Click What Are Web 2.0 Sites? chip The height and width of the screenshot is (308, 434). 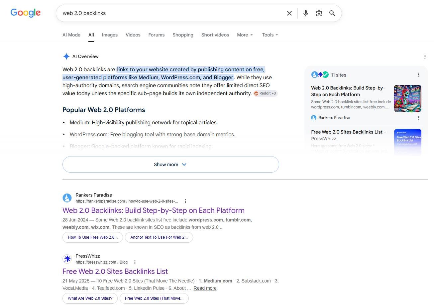pos(90,298)
